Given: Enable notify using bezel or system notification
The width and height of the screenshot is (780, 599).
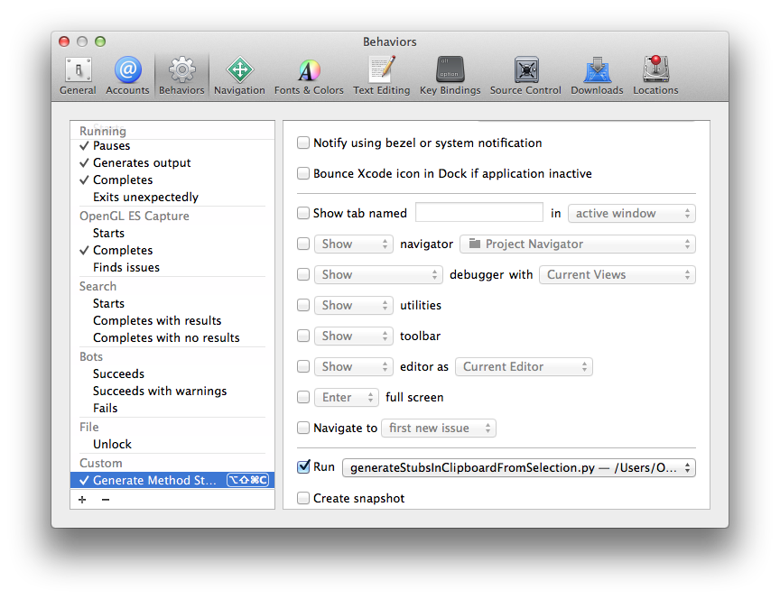Looking at the screenshot, I should tap(303, 143).
